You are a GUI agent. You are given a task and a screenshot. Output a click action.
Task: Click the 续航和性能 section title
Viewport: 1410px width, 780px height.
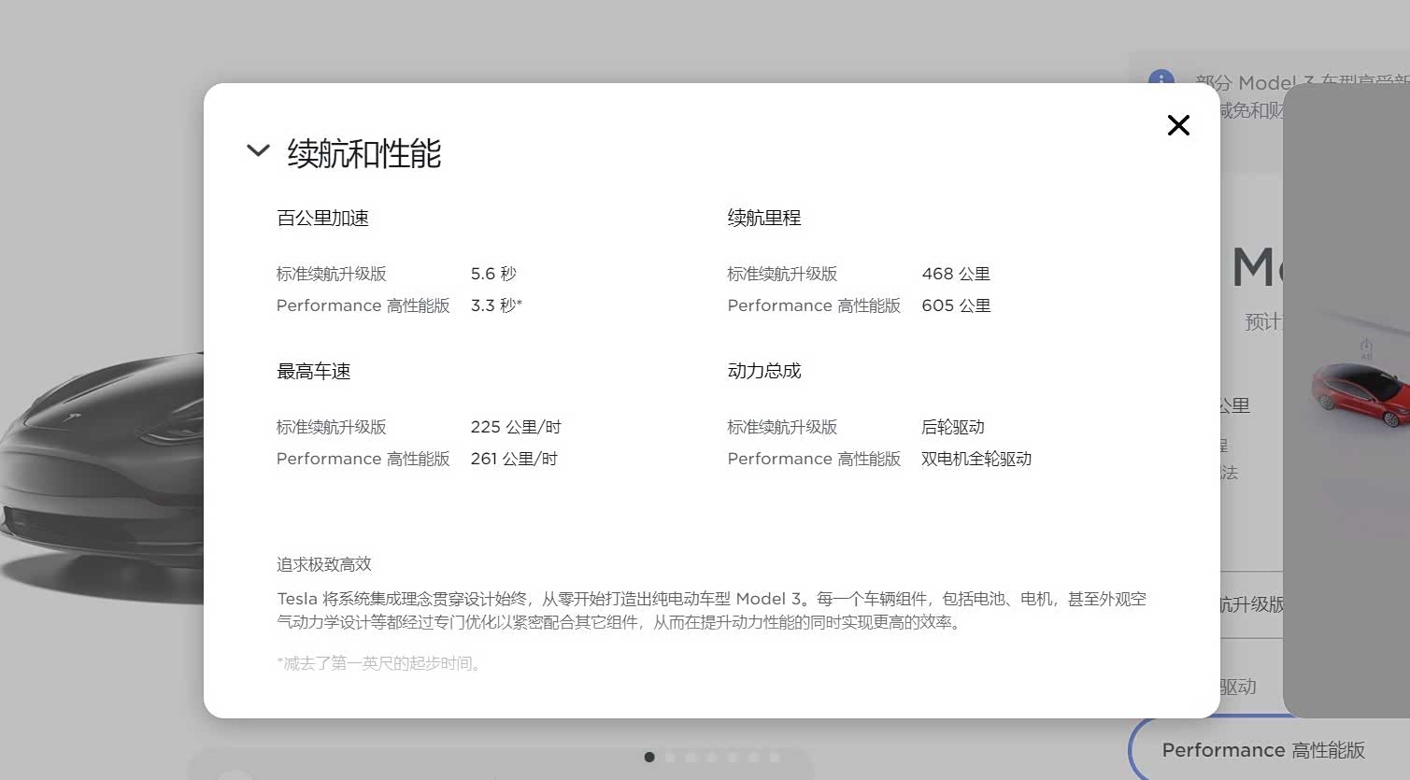coord(363,153)
